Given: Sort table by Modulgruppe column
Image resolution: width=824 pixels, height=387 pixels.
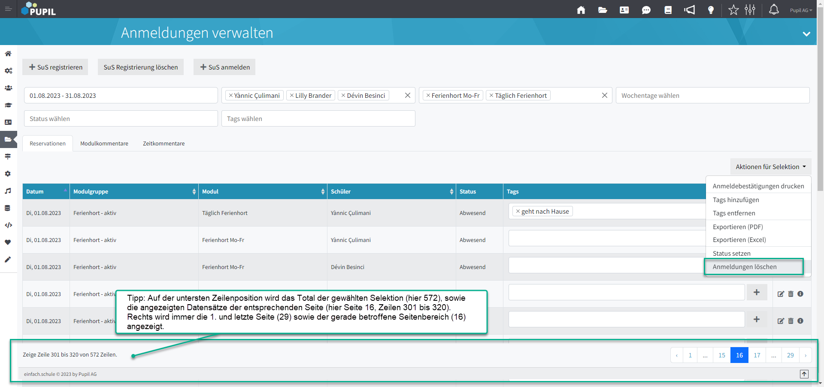Looking at the screenshot, I should (134, 191).
